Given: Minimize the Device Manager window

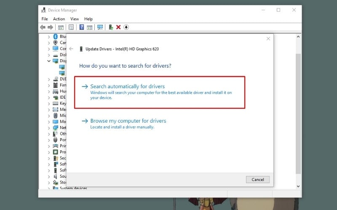Looking at the screenshot, I should click(263, 10).
